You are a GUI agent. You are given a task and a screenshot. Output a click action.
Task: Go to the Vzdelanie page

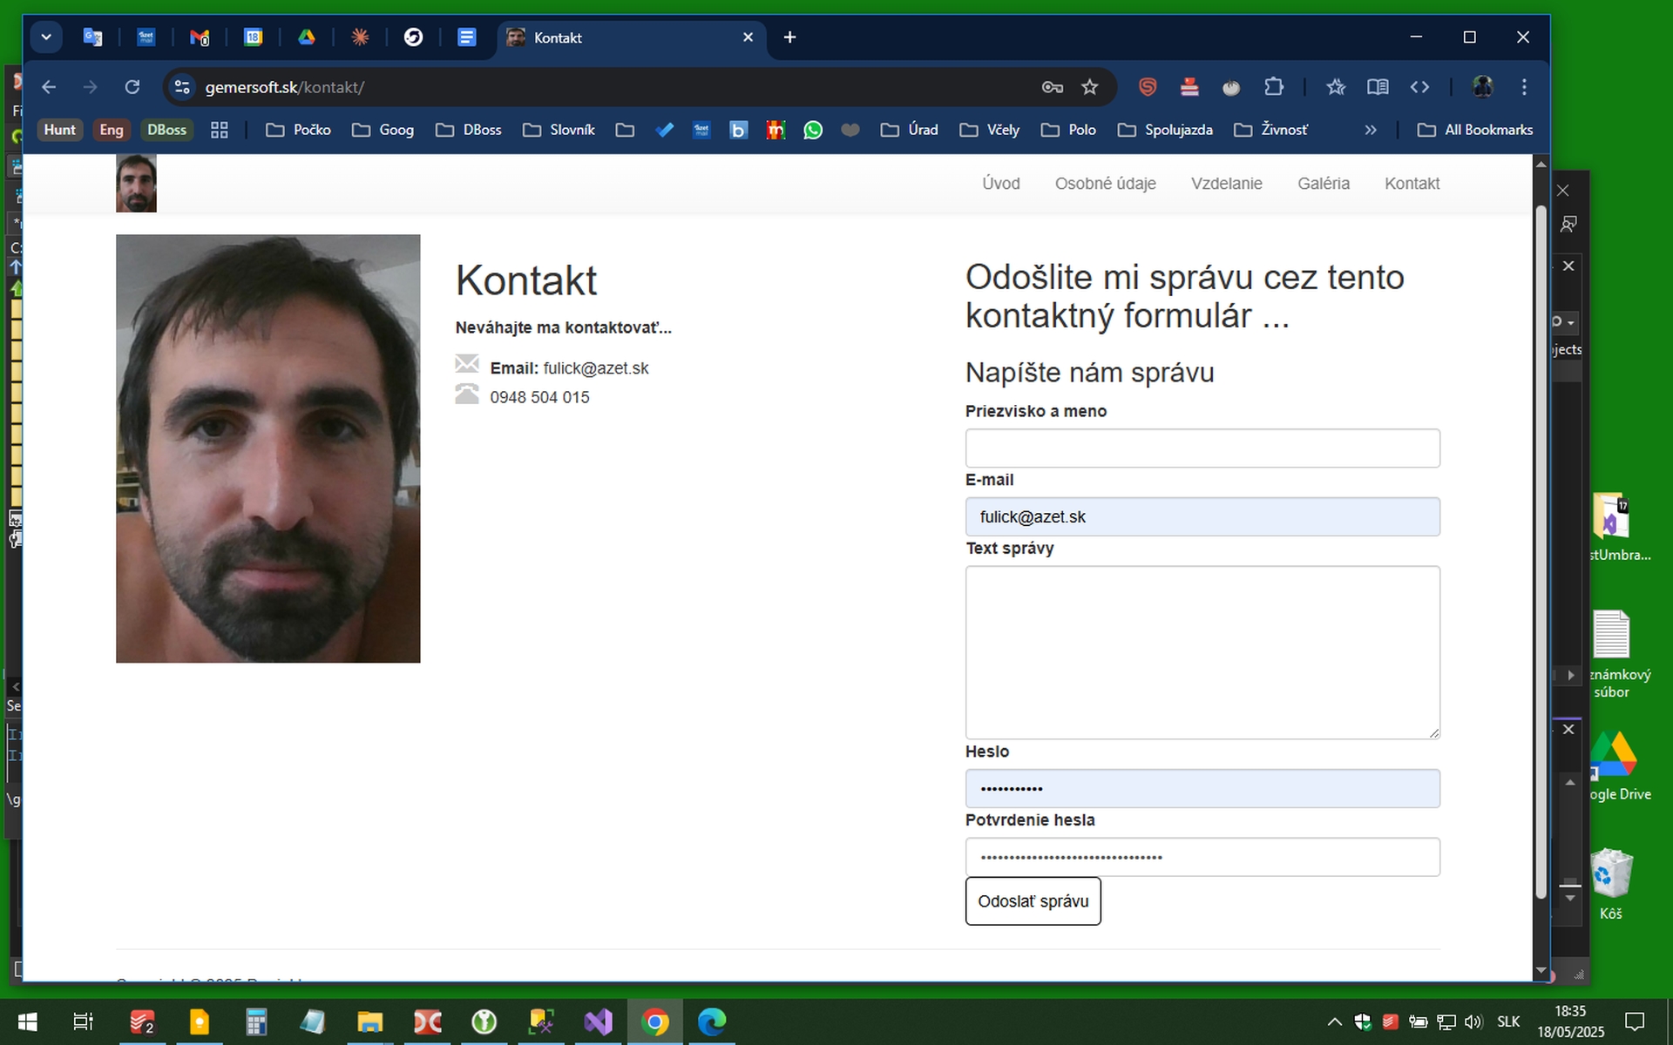(x=1226, y=184)
